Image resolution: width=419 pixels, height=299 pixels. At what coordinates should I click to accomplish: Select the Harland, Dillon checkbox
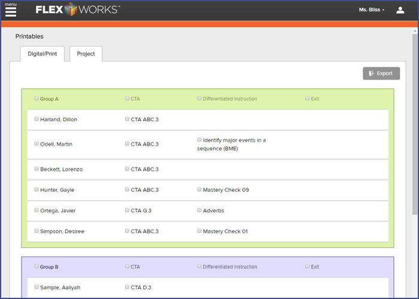pos(37,119)
